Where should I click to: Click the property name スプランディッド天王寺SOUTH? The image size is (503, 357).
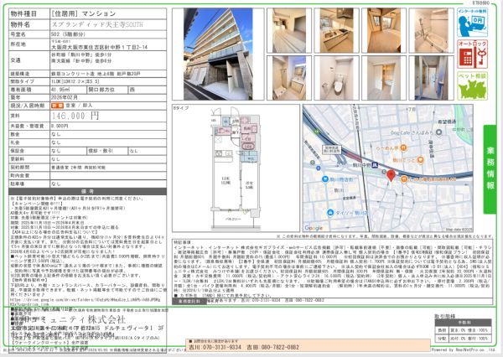97,24
